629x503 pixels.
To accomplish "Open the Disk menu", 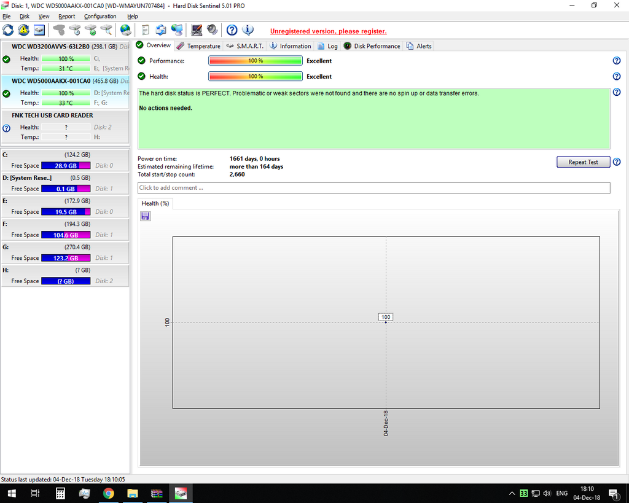I will 25,17.
